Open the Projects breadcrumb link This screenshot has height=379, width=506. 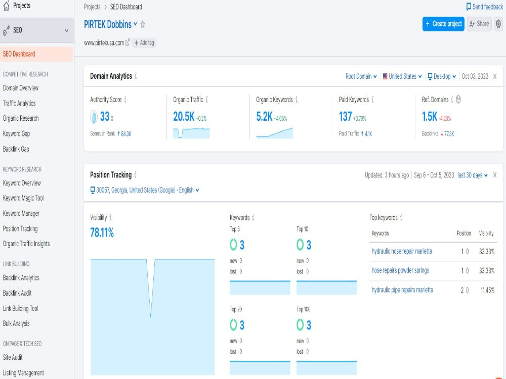tap(92, 7)
